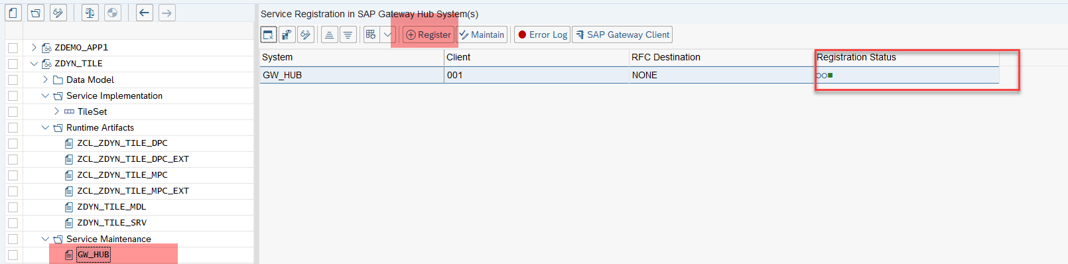Click the Open Project folder icon
Image resolution: width=1068 pixels, height=264 pixels.
36,13
